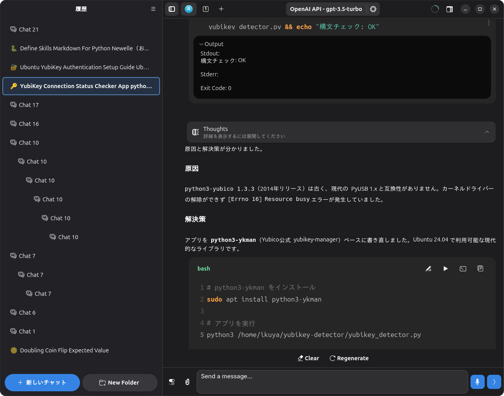
Task: Select the blue 'A' assistant tab
Action: [x=189, y=9]
